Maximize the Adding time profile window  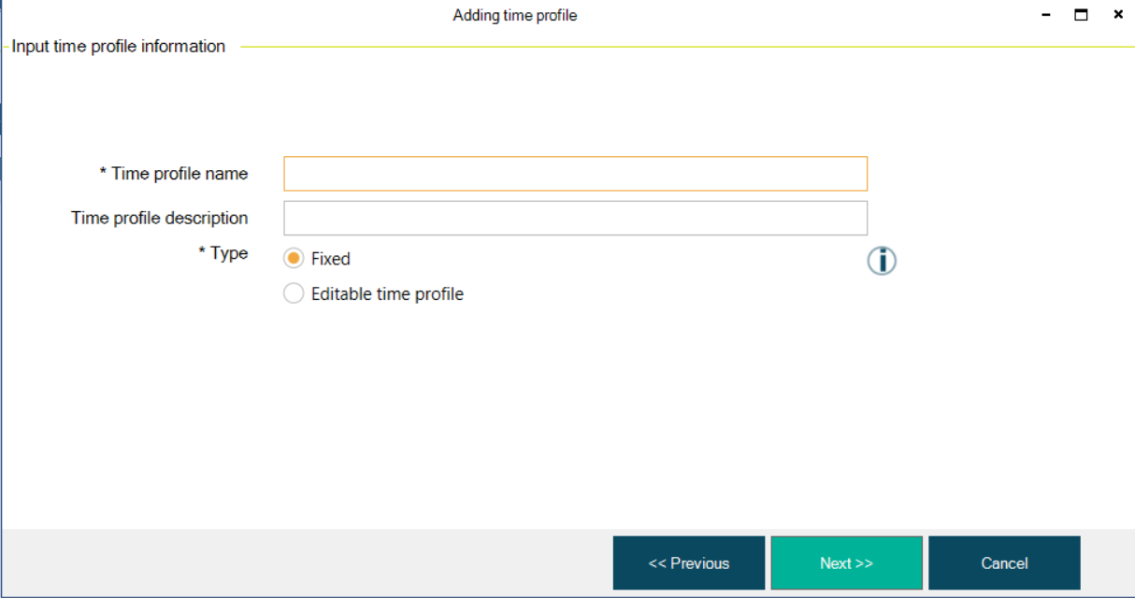[x=1082, y=15]
